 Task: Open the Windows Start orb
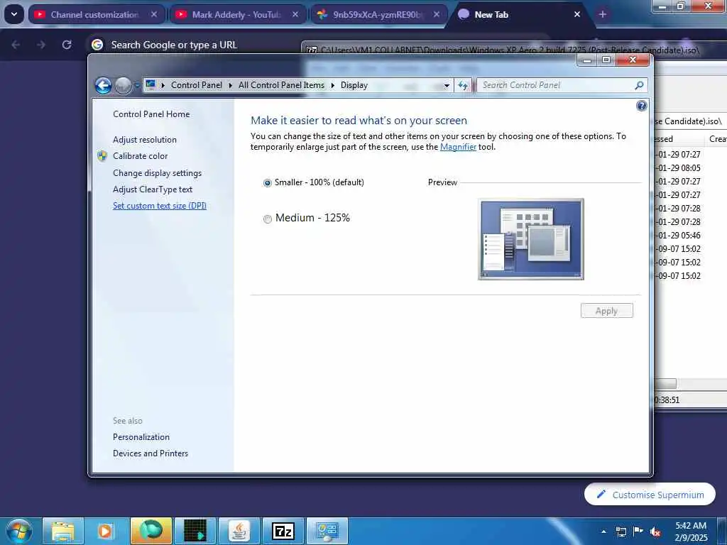(x=19, y=531)
